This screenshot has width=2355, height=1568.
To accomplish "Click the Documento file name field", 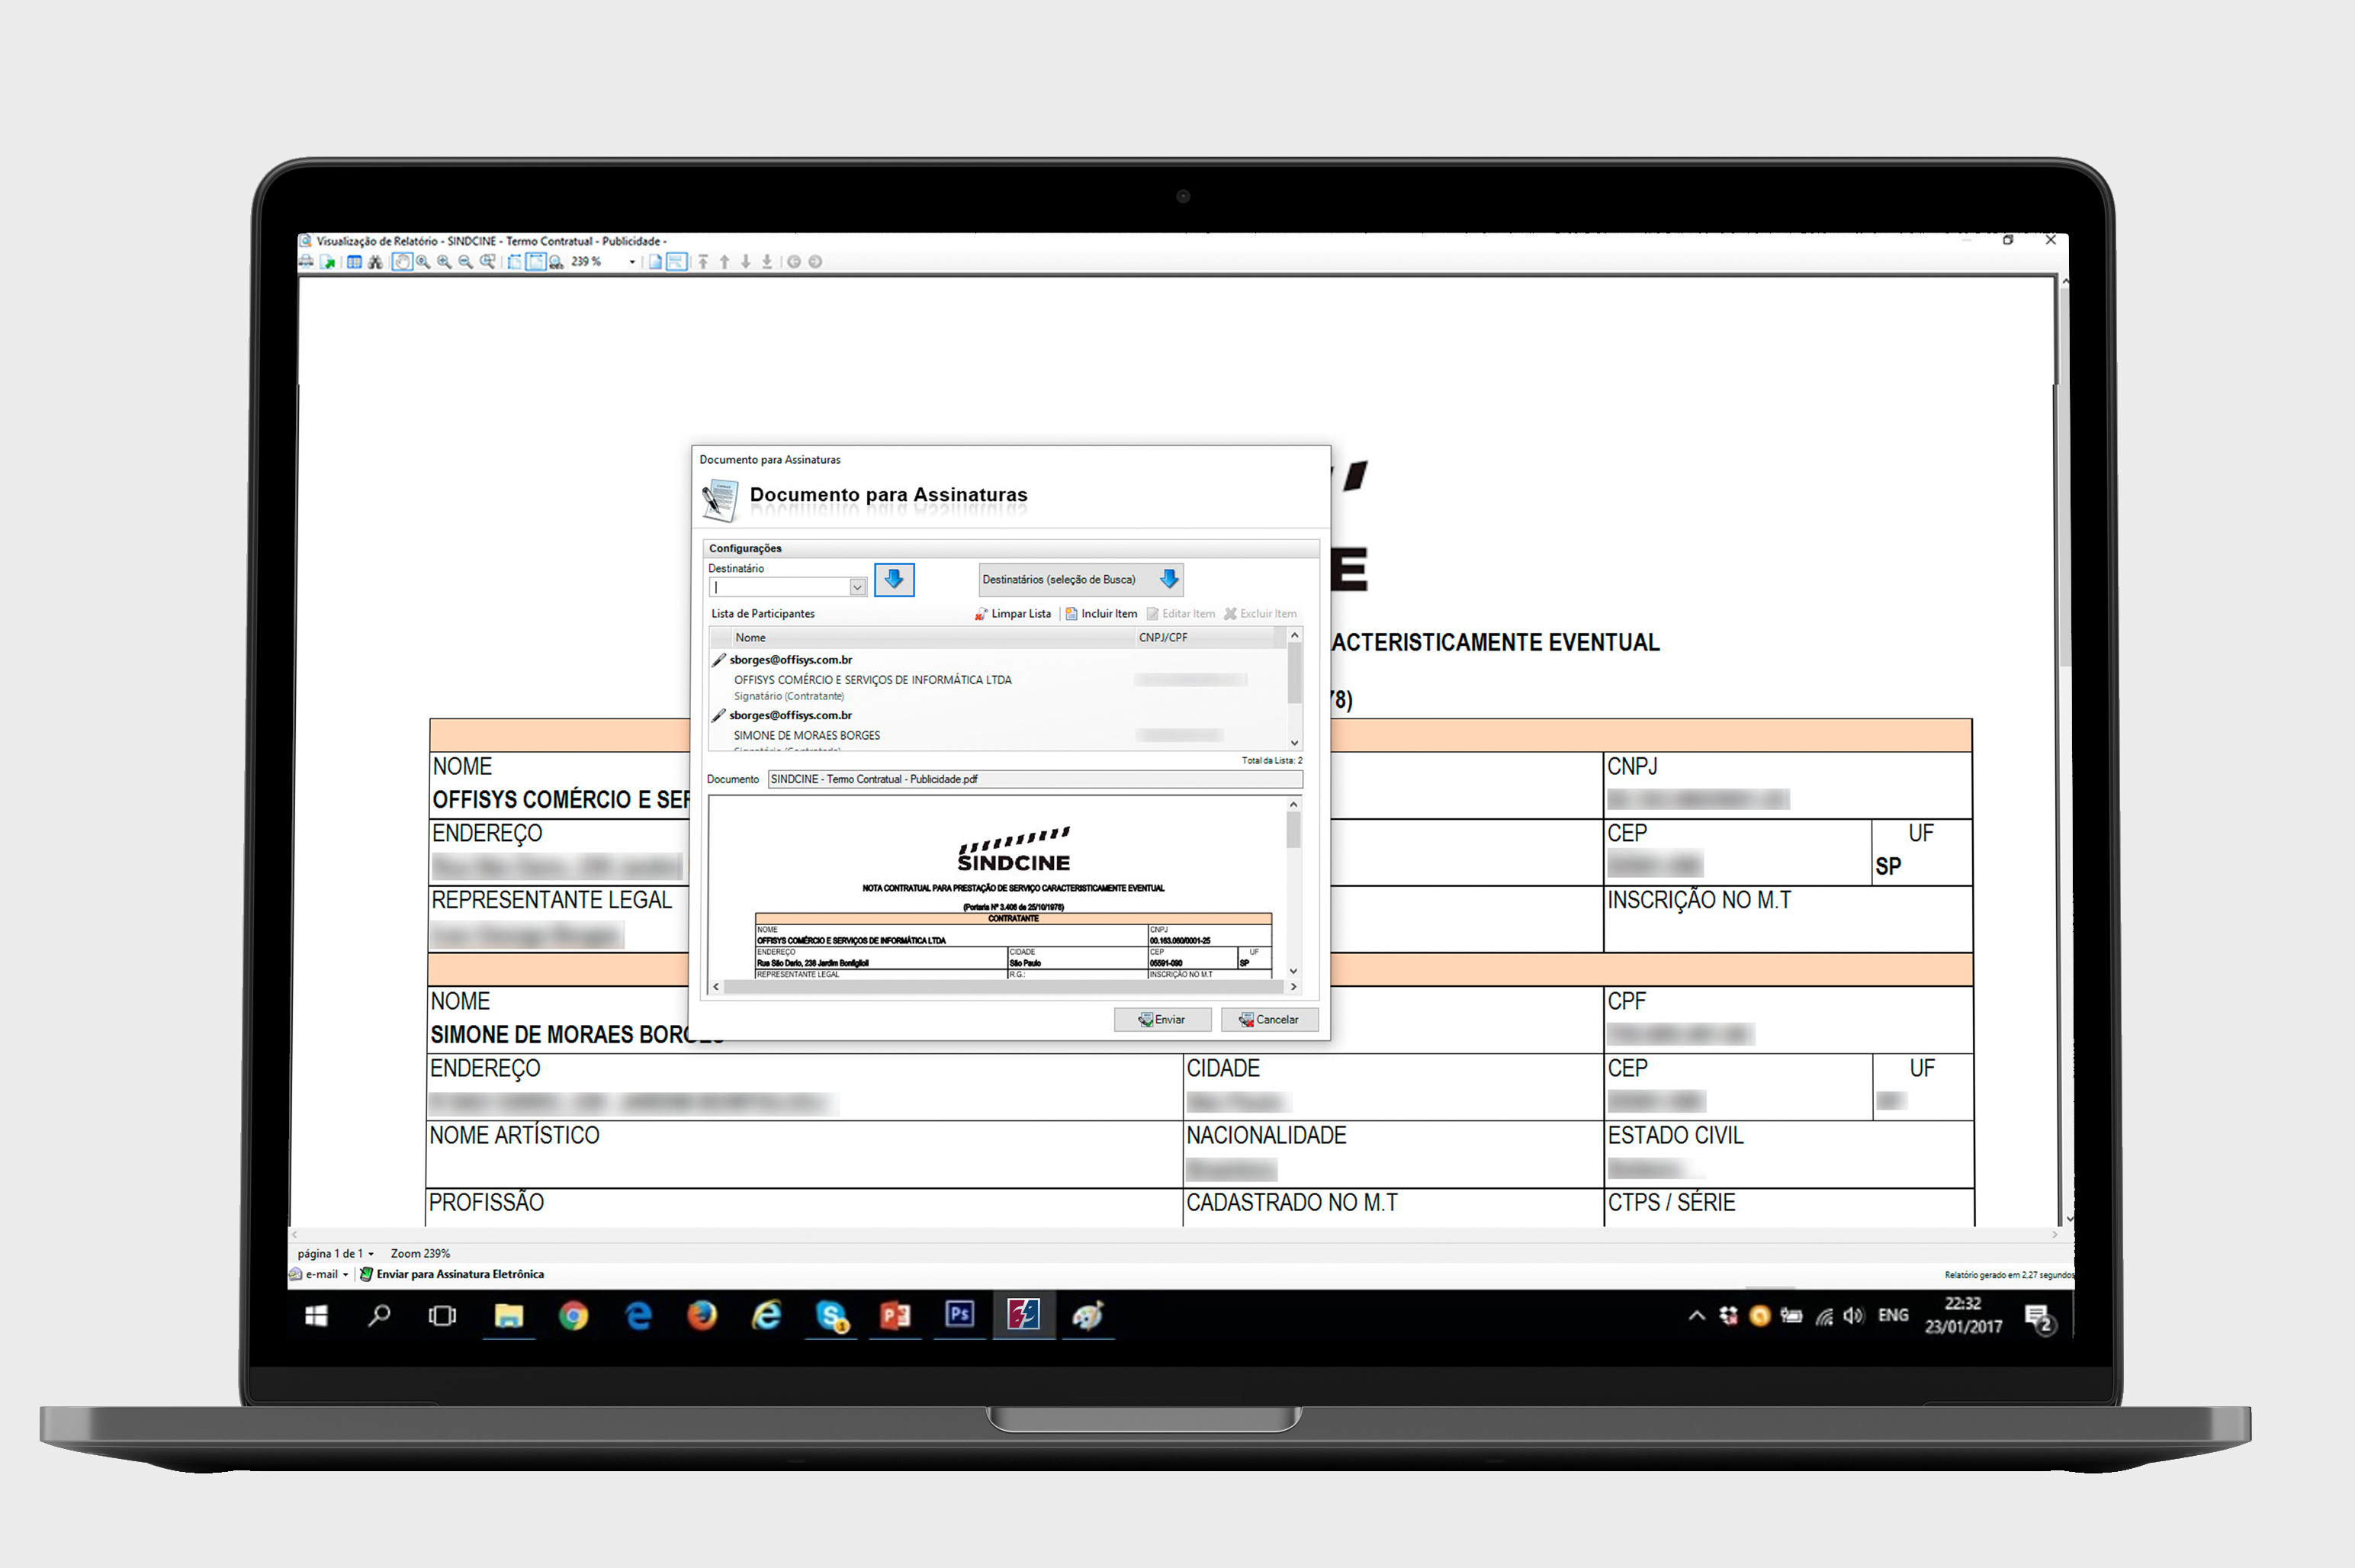I will click(1035, 779).
